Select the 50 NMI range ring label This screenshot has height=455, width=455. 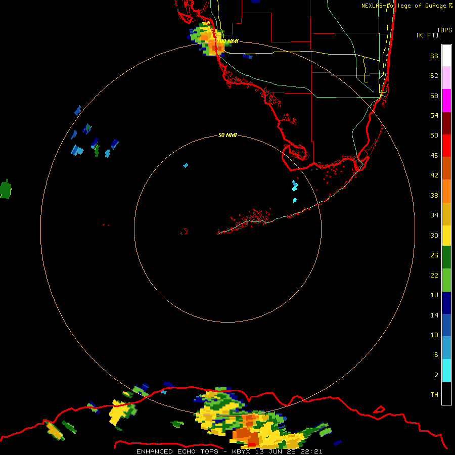227,135
